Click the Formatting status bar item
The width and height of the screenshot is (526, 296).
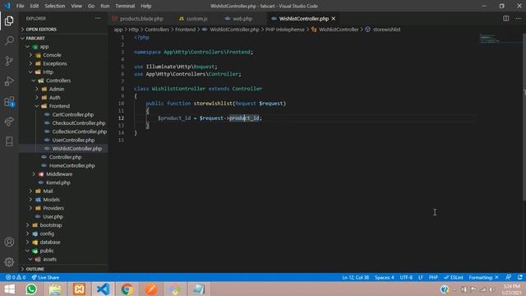(x=484, y=278)
